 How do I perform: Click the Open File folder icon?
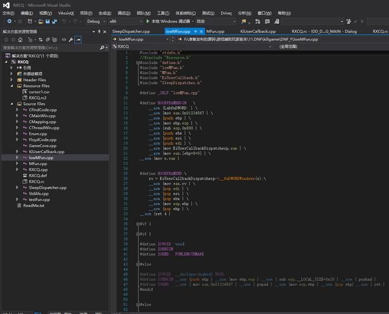[41, 21]
